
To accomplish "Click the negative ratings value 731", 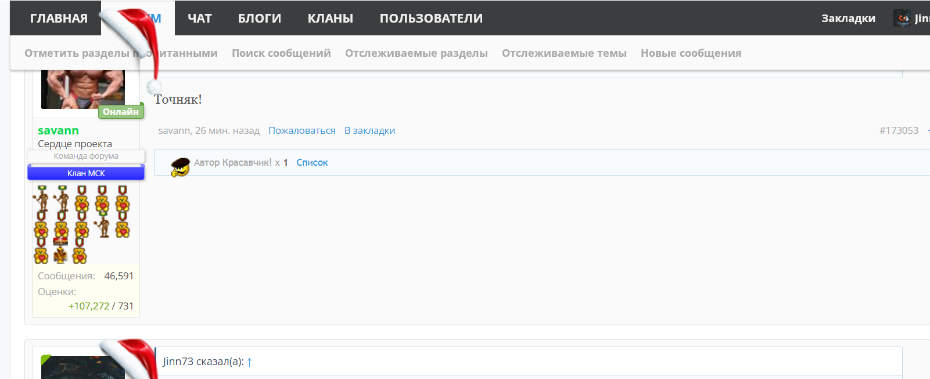I will pos(126,306).
